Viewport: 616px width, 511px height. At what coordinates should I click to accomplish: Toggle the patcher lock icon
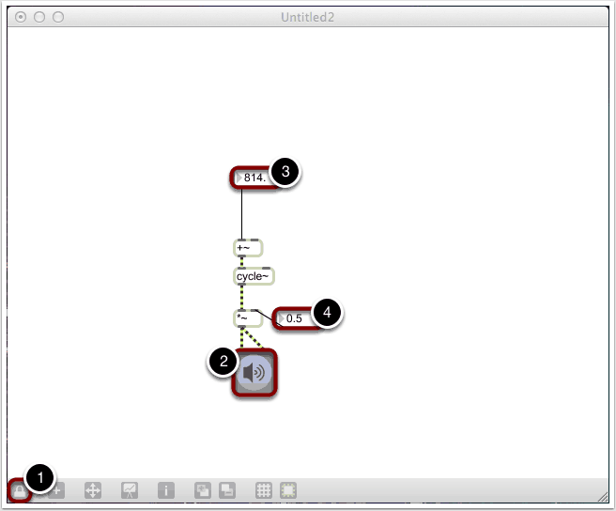pyautogui.click(x=19, y=491)
